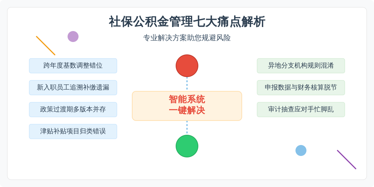Click the red circle above center box
The image size is (374, 187).
pos(187,66)
